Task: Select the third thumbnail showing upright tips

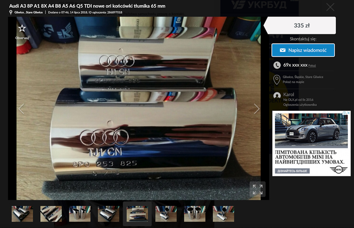Action: coord(80,214)
